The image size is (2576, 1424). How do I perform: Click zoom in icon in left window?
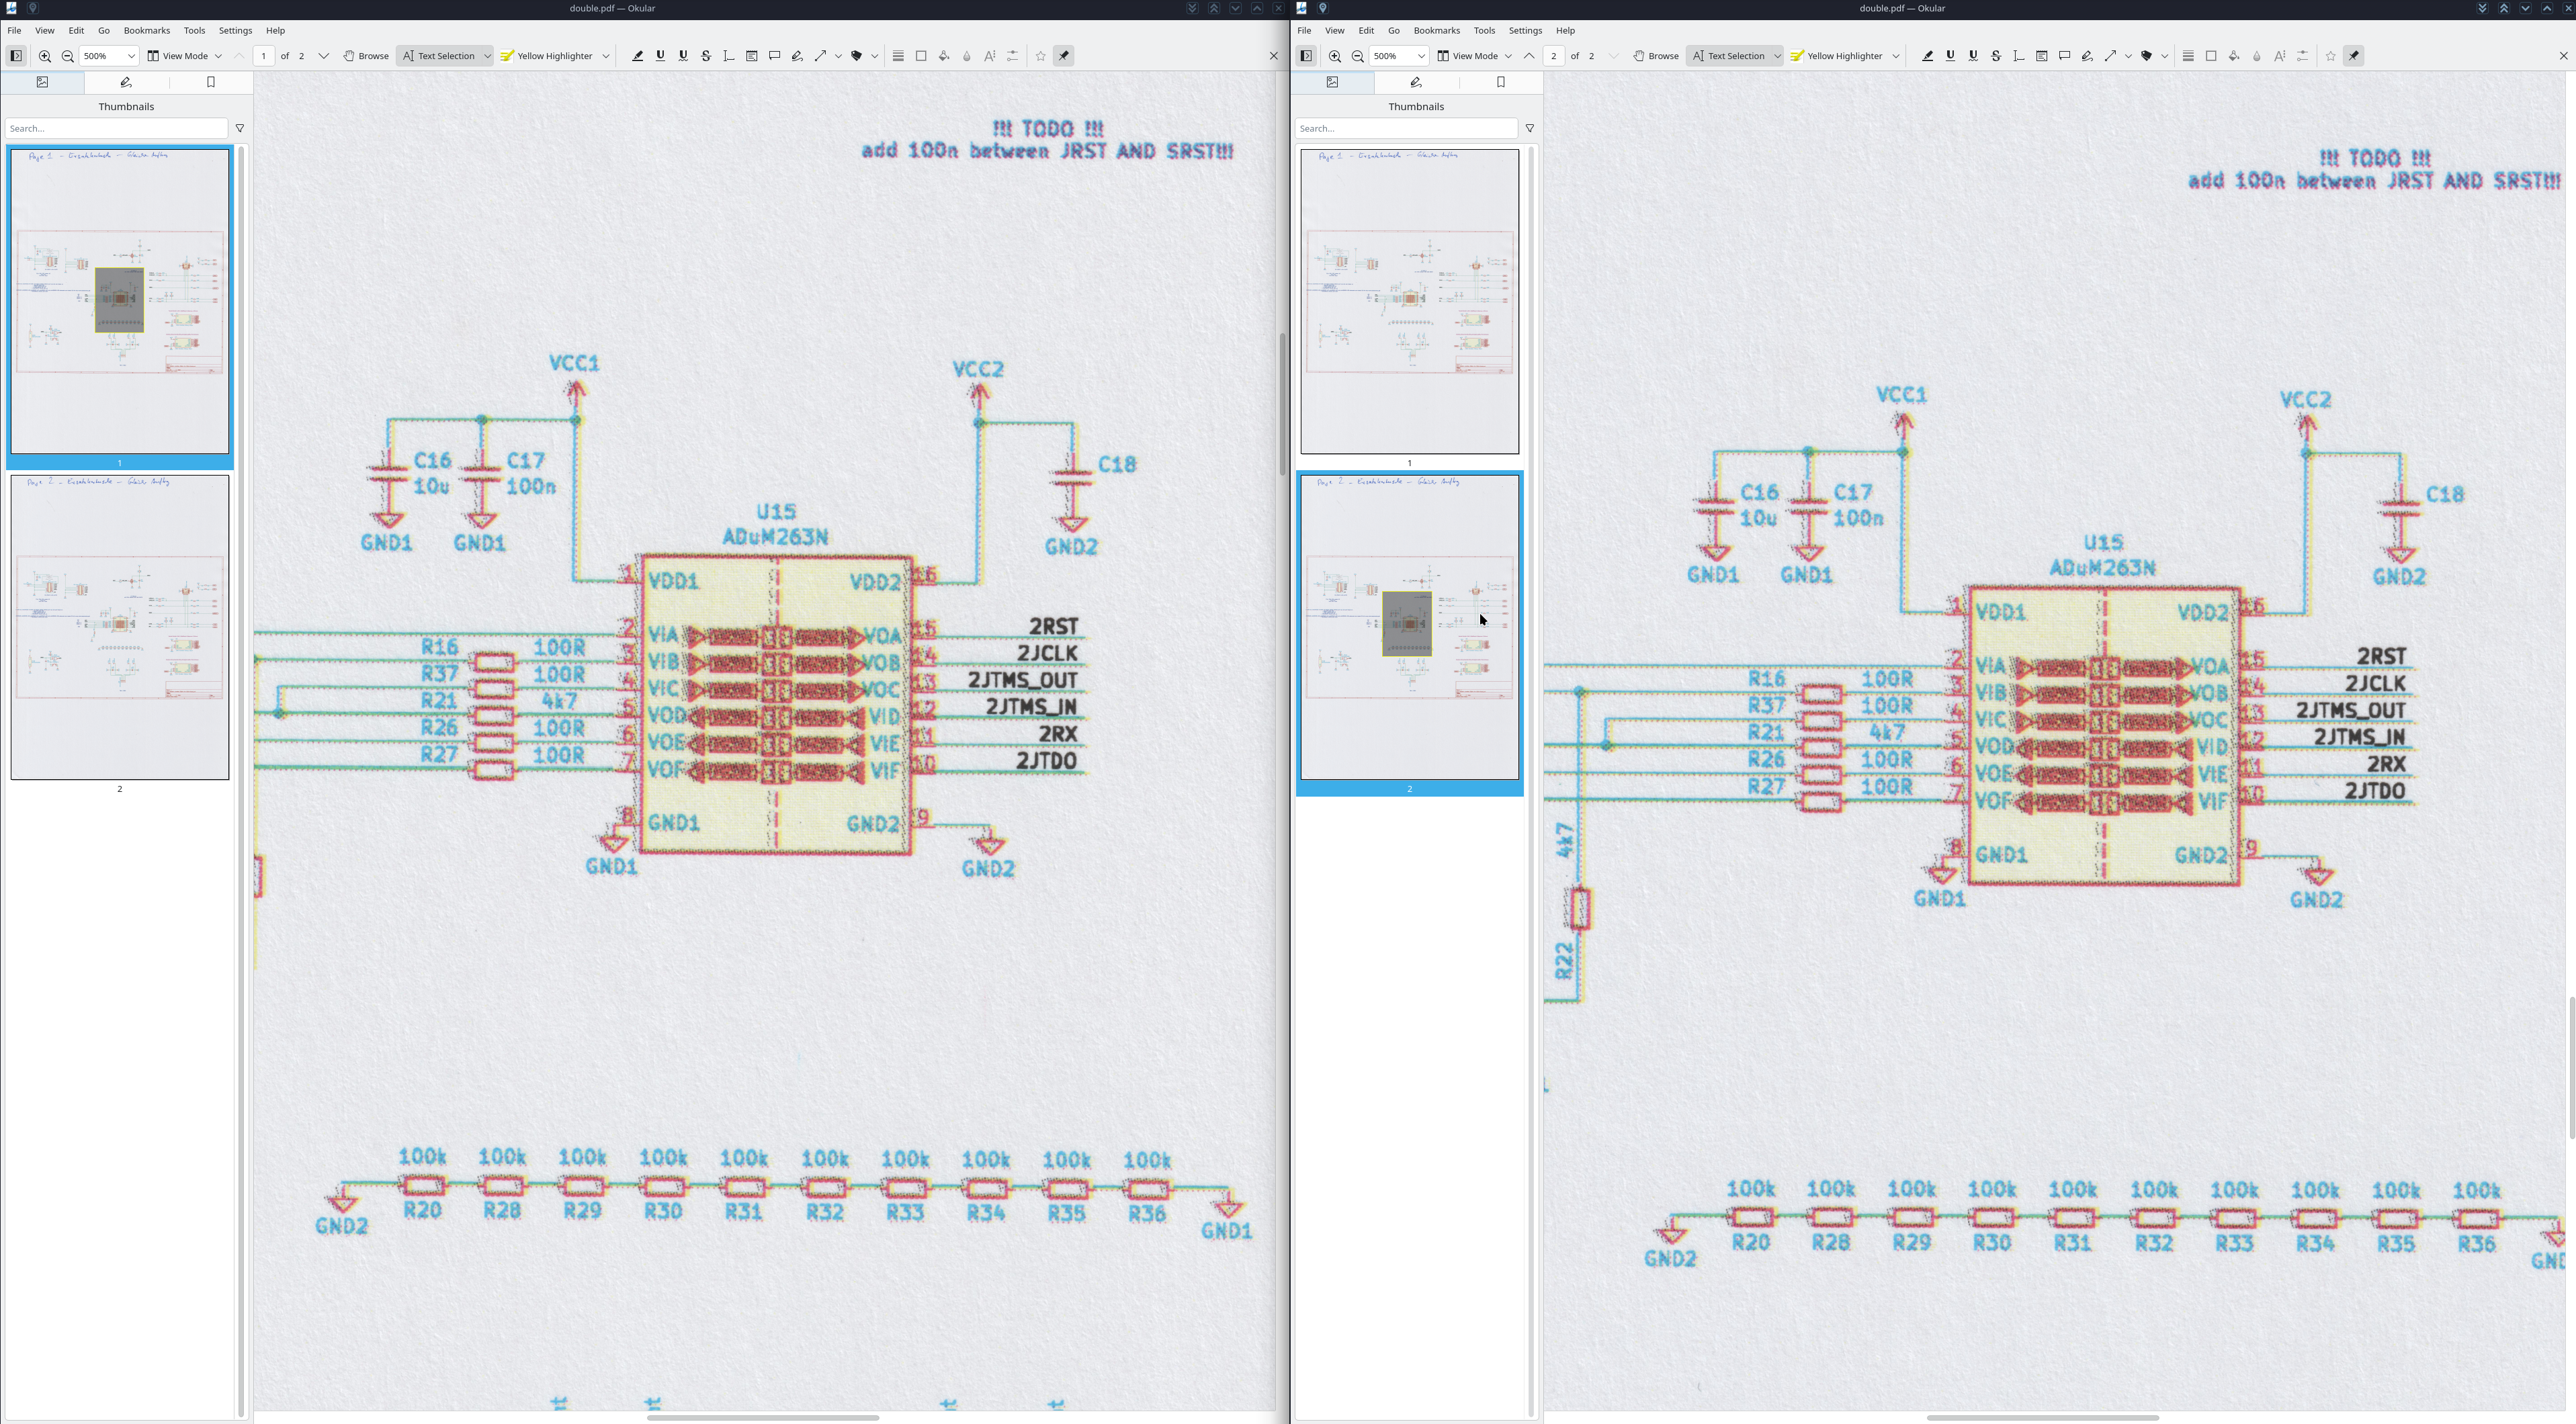(45, 56)
